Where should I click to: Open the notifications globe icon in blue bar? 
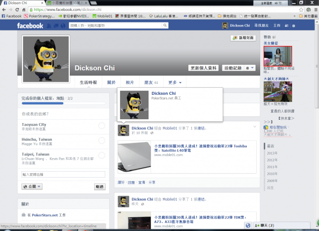tap(63, 25)
